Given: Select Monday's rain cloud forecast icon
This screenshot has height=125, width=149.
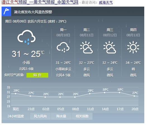Looking at the screenshot, I should [63, 47].
